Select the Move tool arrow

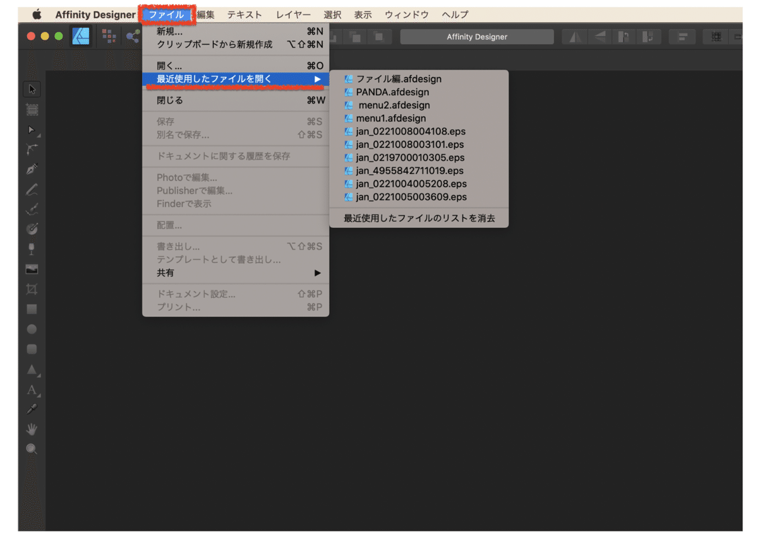pos(32,89)
